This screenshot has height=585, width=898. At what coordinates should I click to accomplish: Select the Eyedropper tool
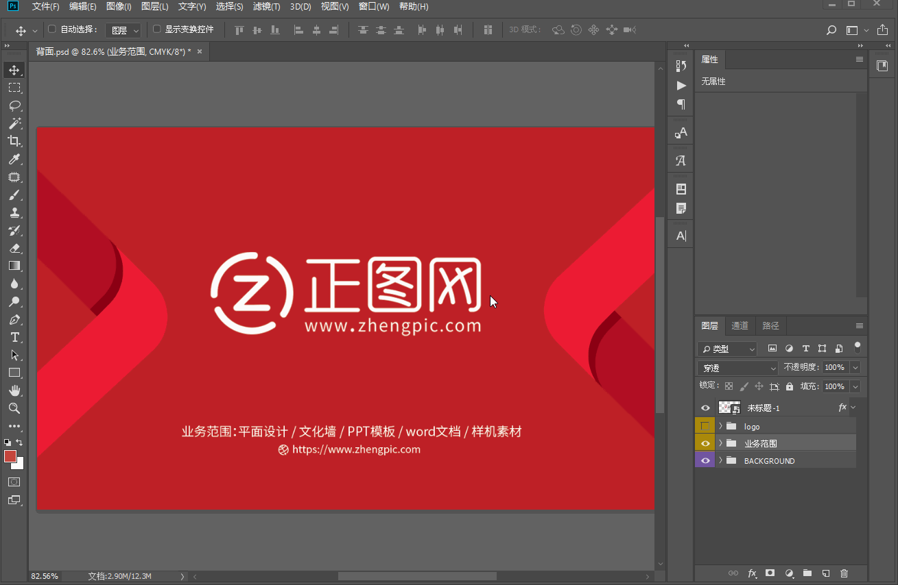coord(14,159)
